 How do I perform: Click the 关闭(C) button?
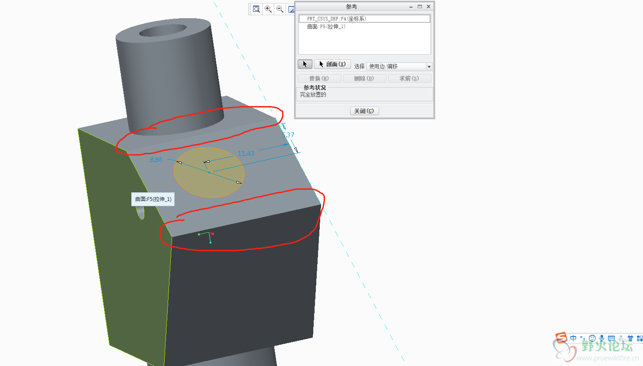tap(364, 111)
